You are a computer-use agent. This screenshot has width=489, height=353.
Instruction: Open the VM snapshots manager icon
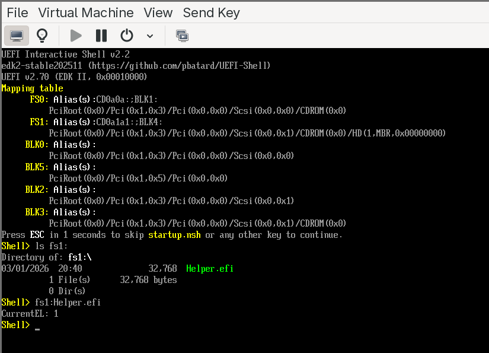[182, 36]
